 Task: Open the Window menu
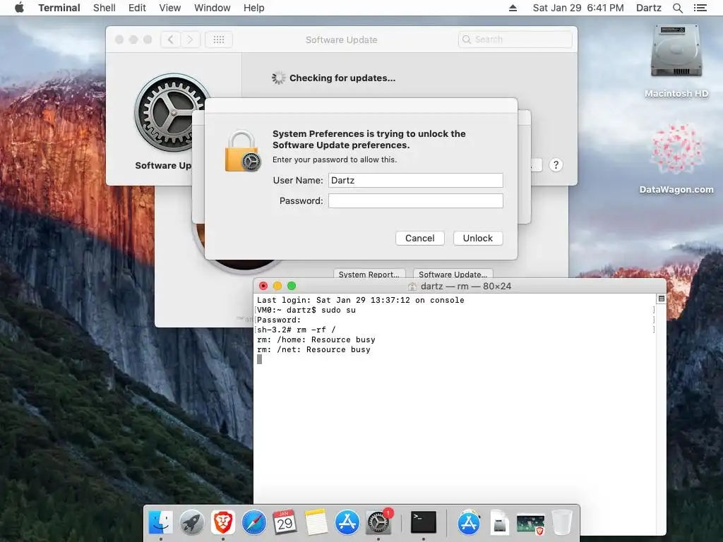(x=212, y=8)
